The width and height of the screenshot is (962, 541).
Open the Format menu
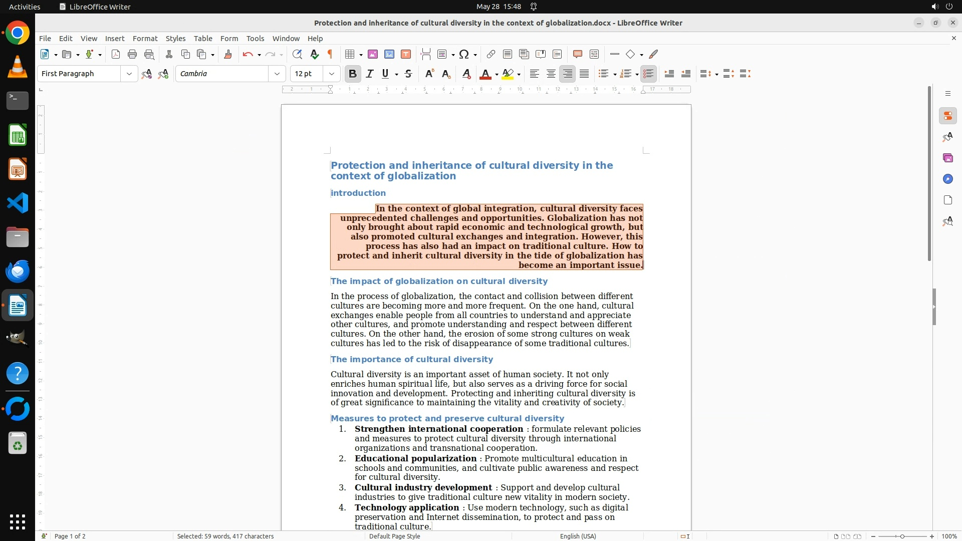(145, 39)
